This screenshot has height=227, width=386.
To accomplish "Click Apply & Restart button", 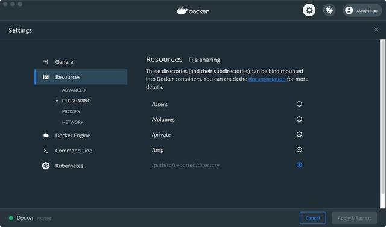I will point(354,218).
